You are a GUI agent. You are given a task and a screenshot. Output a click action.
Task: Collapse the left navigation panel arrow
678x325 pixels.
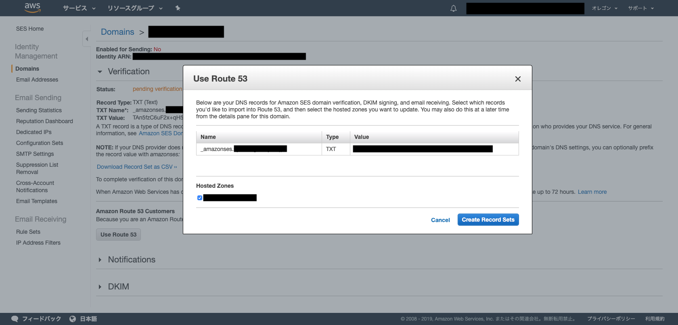pyautogui.click(x=86, y=39)
